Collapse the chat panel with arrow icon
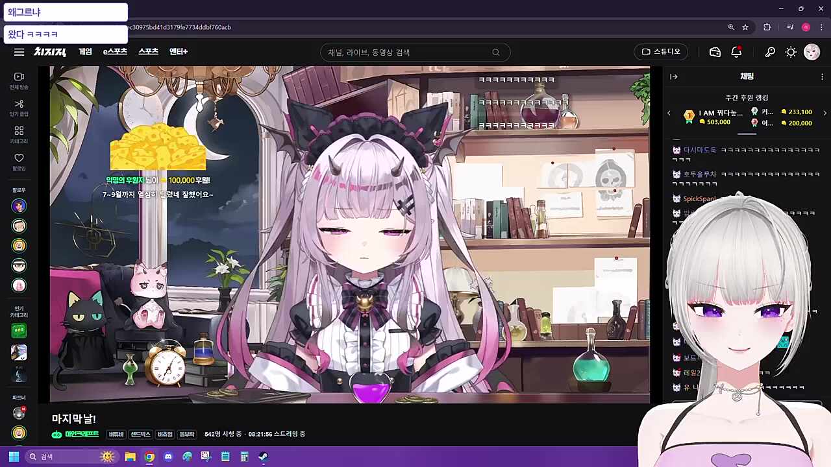Viewport: 831px width, 467px height. point(674,77)
